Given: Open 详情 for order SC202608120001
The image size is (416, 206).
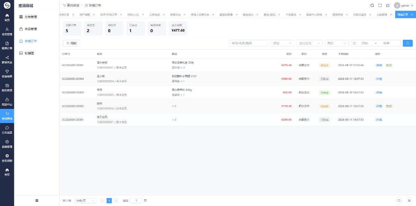Looking at the screenshot, I should (x=379, y=120).
